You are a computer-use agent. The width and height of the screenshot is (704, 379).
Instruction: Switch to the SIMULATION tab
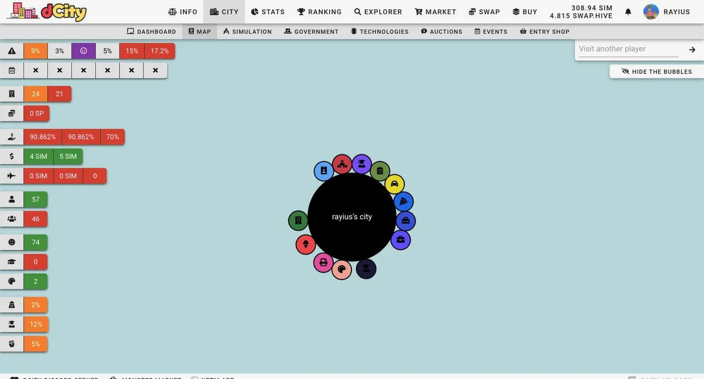(x=248, y=32)
